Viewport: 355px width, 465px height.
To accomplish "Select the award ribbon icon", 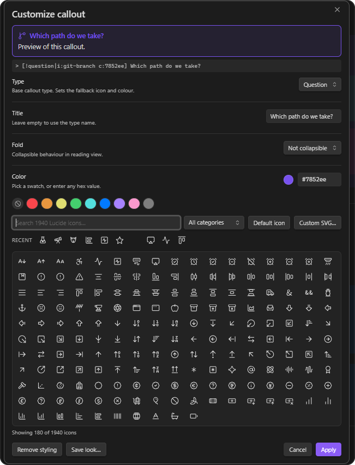I will [328, 370].
